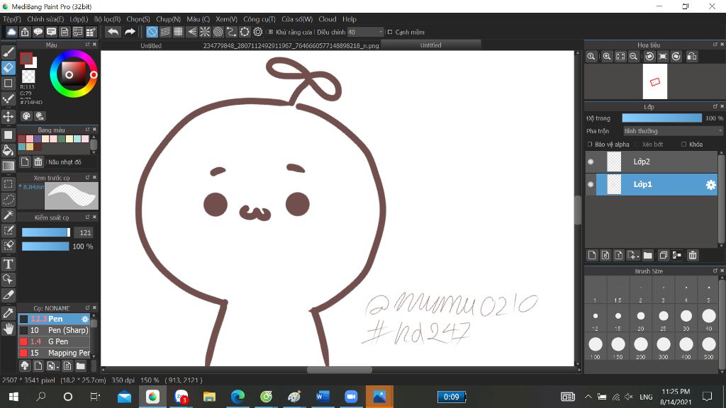Enable Cạnh mềm checkbox
Viewport: 726px width, 408px height.
(x=390, y=32)
